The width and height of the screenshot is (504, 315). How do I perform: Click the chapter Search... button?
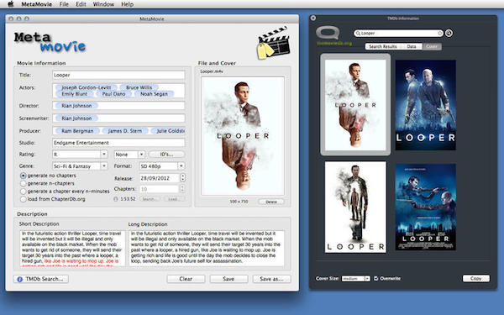(150, 199)
